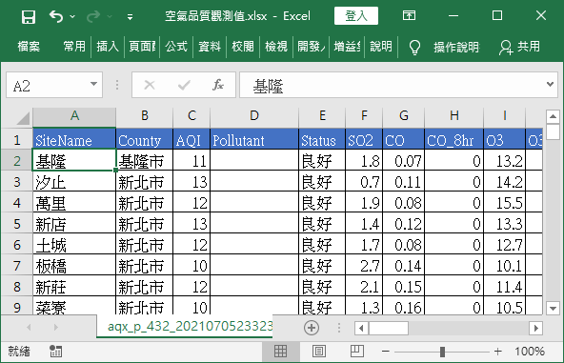Switch to the 資料 ribbon tab
The image size is (564, 363).
coord(210,47)
